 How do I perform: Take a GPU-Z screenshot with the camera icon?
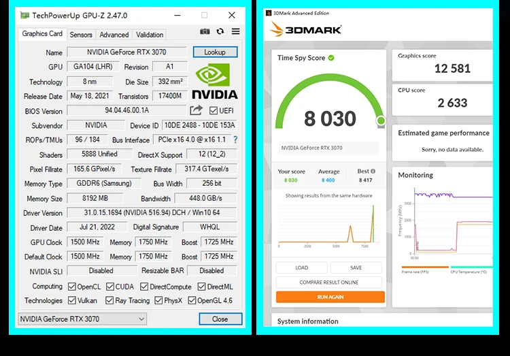pos(205,31)
